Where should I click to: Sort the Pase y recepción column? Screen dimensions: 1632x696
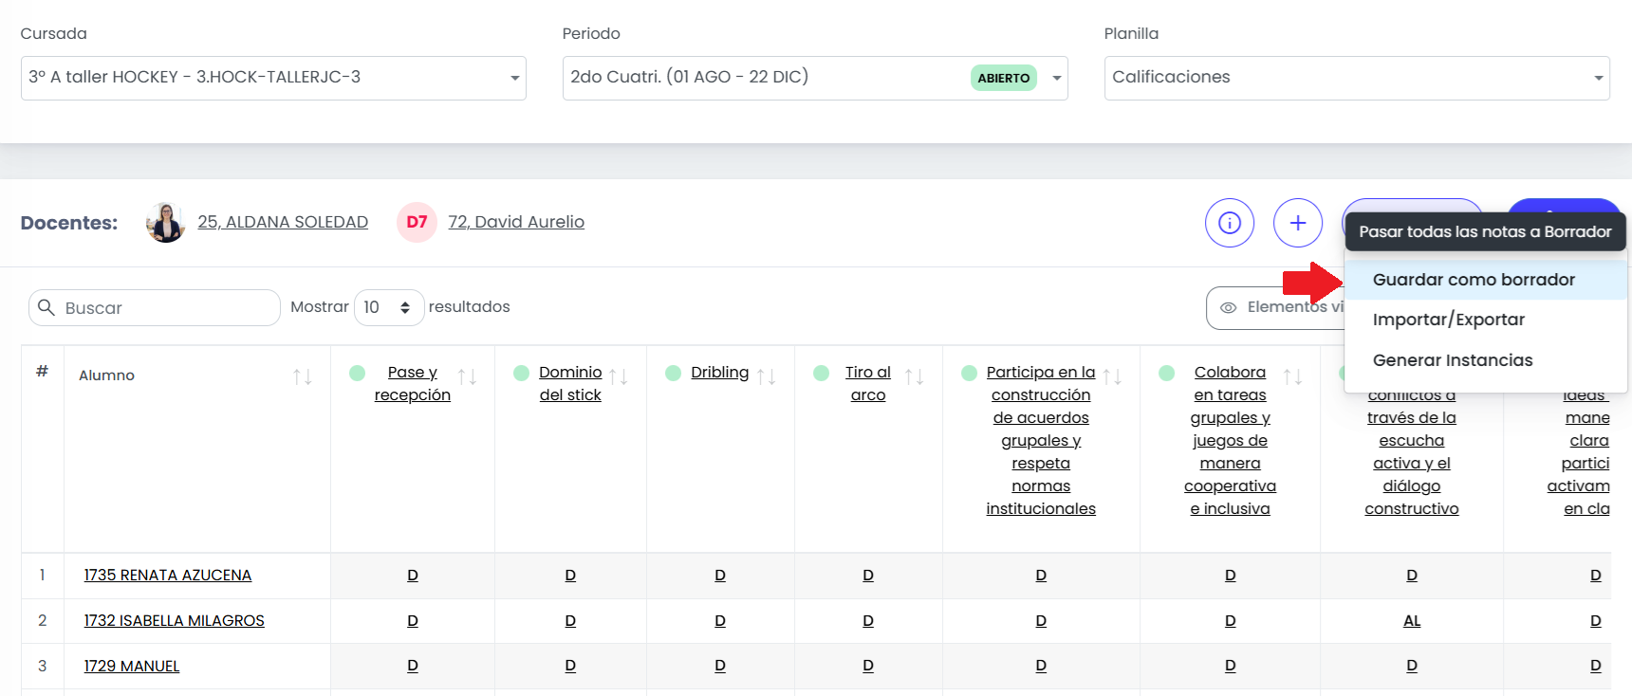pos(467,376)
